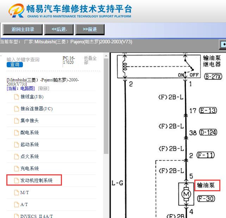Click the [当前：电路图] link

[x=21, y=88]
